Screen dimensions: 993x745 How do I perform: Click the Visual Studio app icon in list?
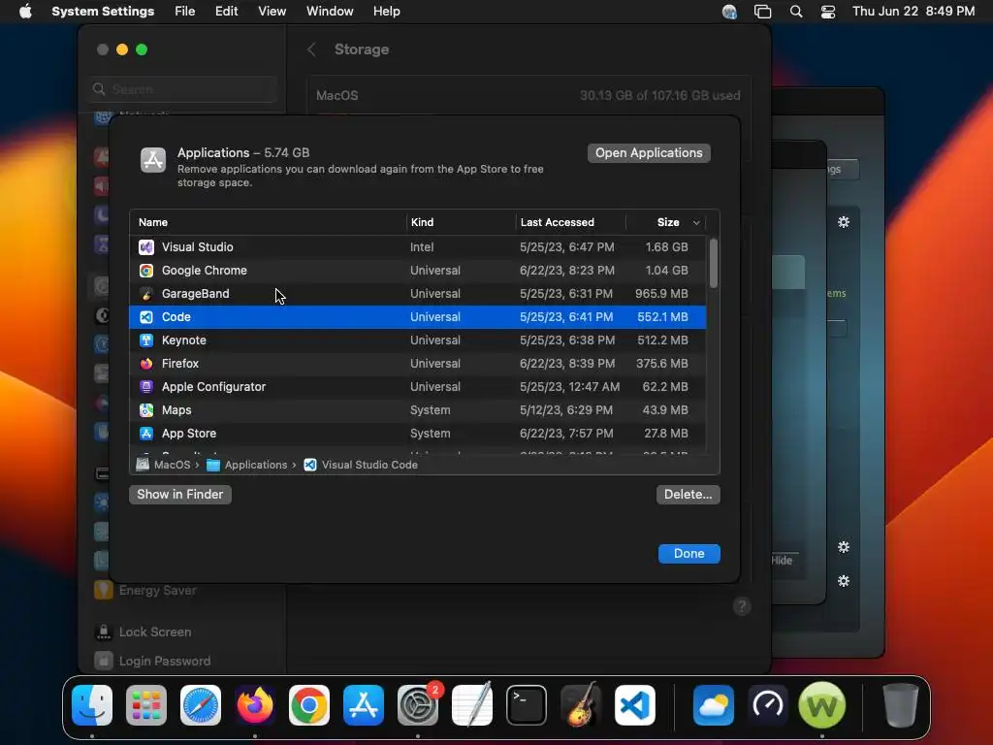[146, 247]
